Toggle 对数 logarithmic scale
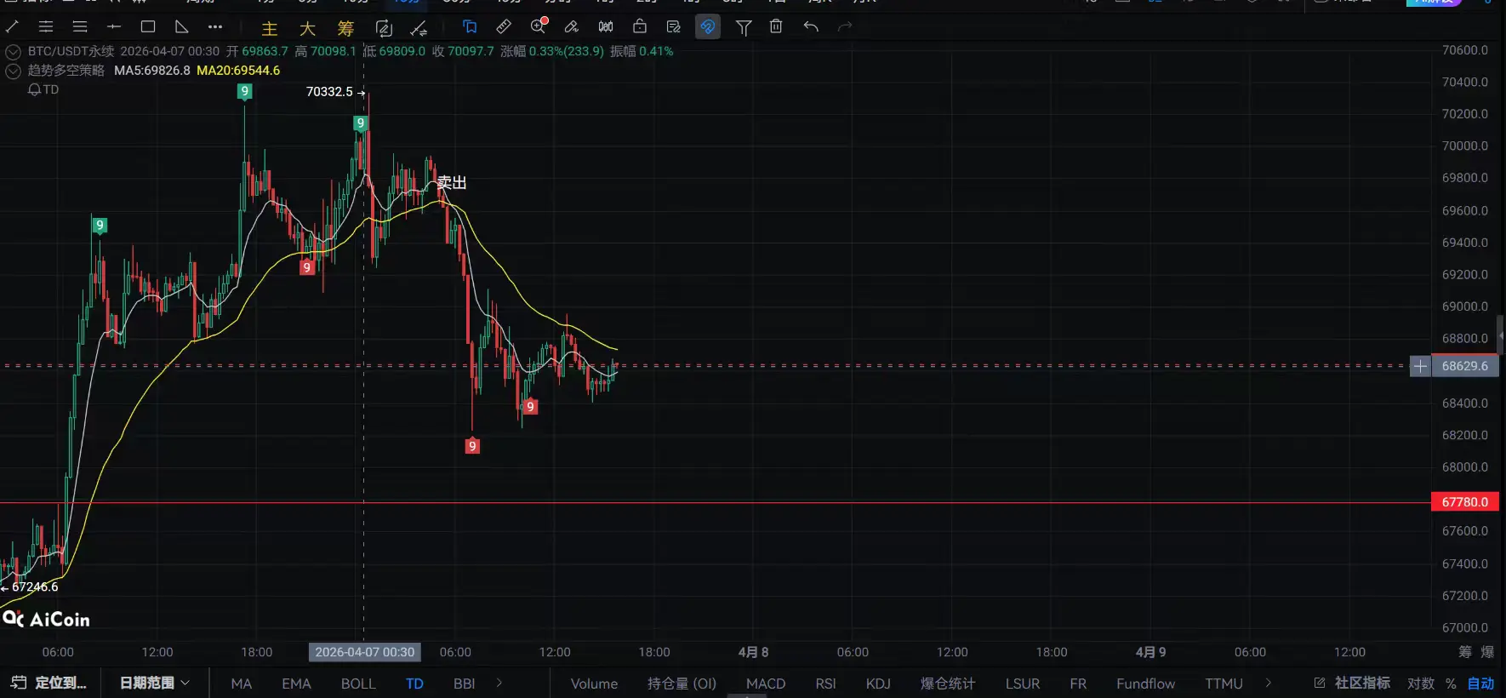The width and height of the screenshot is (1506, 698). pyautogui.click(x=1420, y=684)
